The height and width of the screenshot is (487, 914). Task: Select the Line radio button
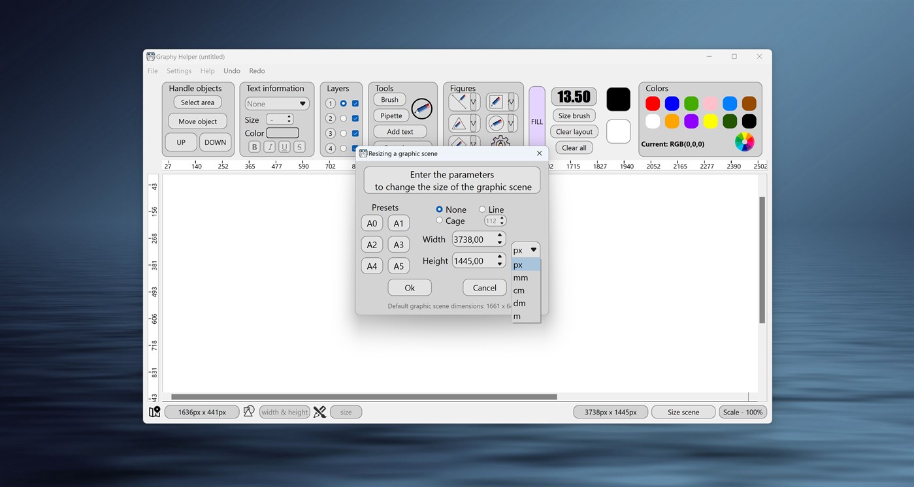pyautogui.click(x=481, y=209)
